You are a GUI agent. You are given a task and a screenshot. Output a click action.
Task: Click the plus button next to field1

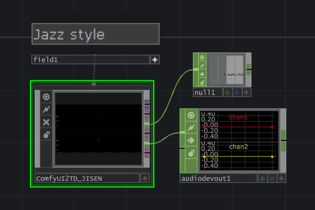coord(155,59)
